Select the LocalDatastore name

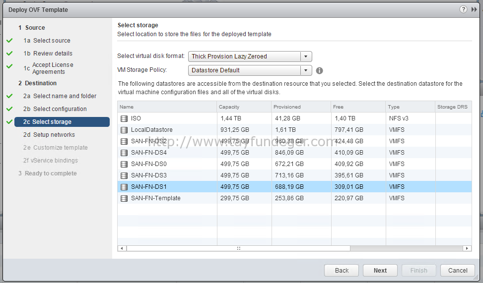click(151, 130)
